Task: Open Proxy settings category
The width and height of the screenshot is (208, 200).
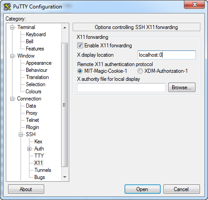Action: 32,113
